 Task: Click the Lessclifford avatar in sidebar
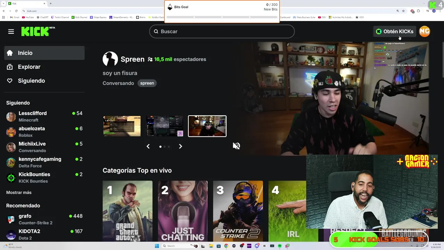pos(11,117)
